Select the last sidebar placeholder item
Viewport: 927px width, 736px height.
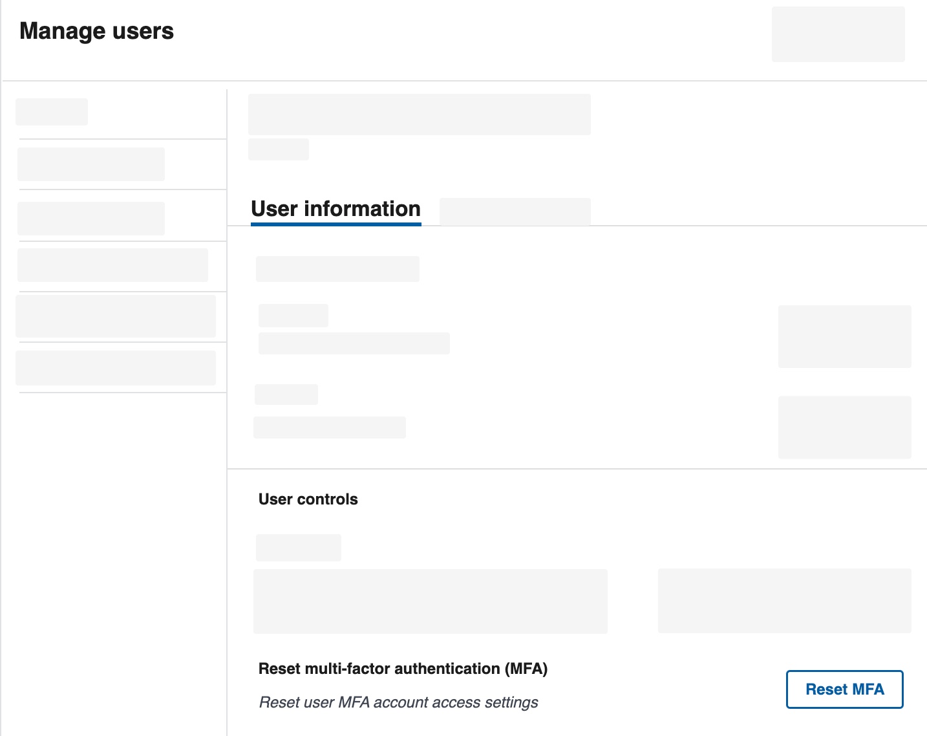click(x=116, y=368)
